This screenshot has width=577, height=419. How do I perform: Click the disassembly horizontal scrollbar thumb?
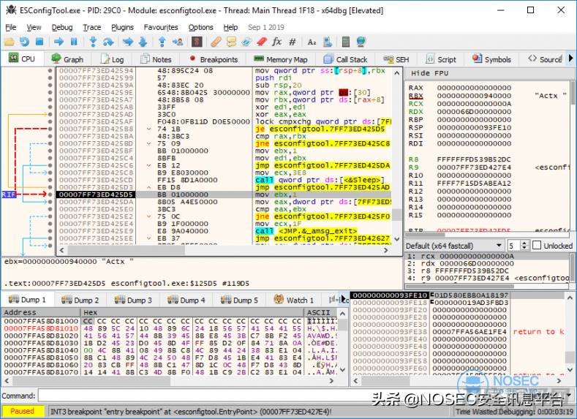pos(126,250)
